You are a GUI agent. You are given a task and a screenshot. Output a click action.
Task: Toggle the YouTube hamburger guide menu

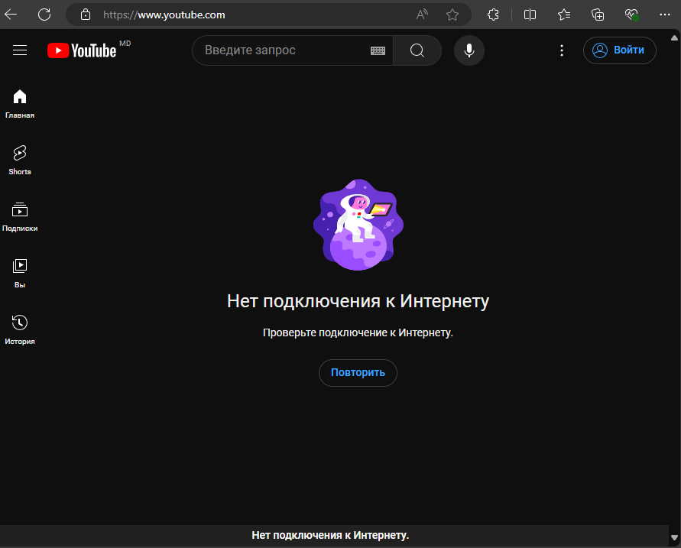(x=20, y=50)
